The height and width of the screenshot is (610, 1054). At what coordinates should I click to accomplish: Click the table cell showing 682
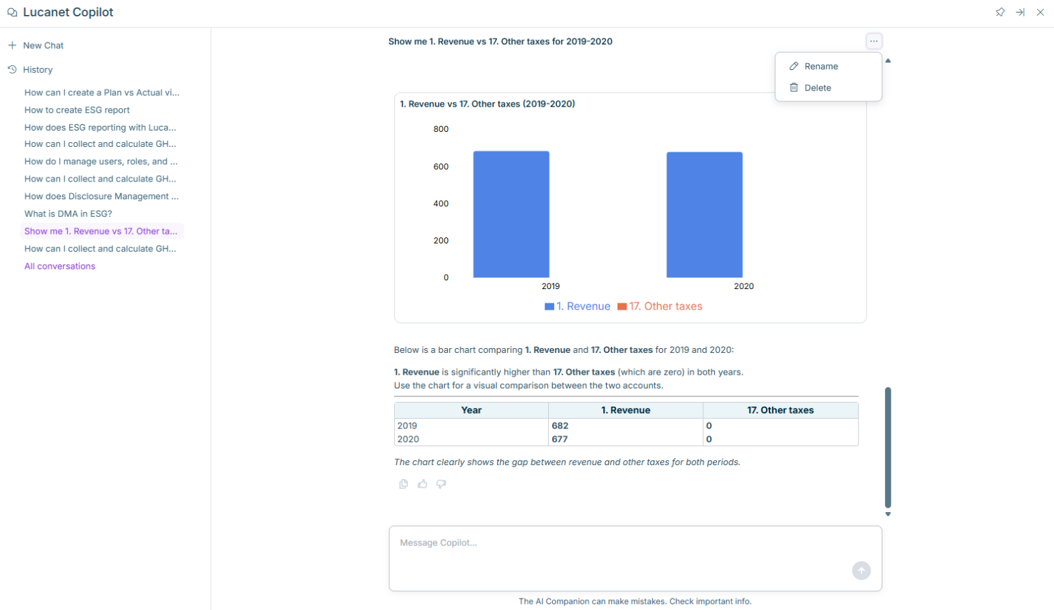coord(626,426)
